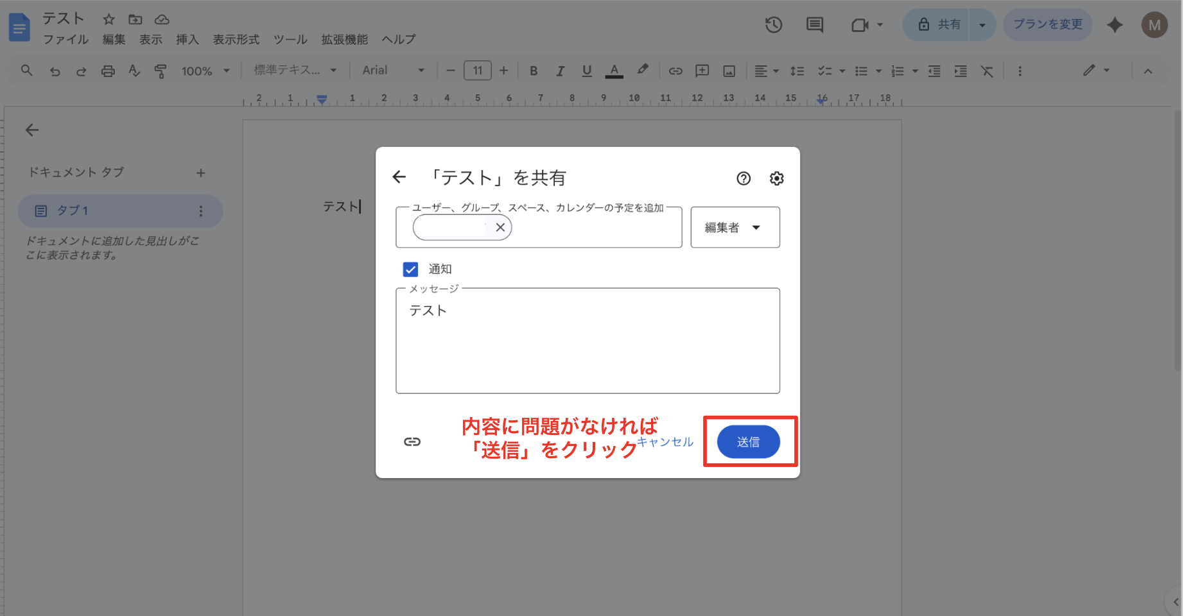
Task: Print the document
Action: (108, 71)
